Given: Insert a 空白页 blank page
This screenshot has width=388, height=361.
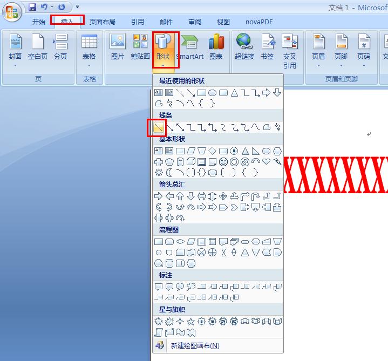Looking at the screenshot, I should 38,47.
